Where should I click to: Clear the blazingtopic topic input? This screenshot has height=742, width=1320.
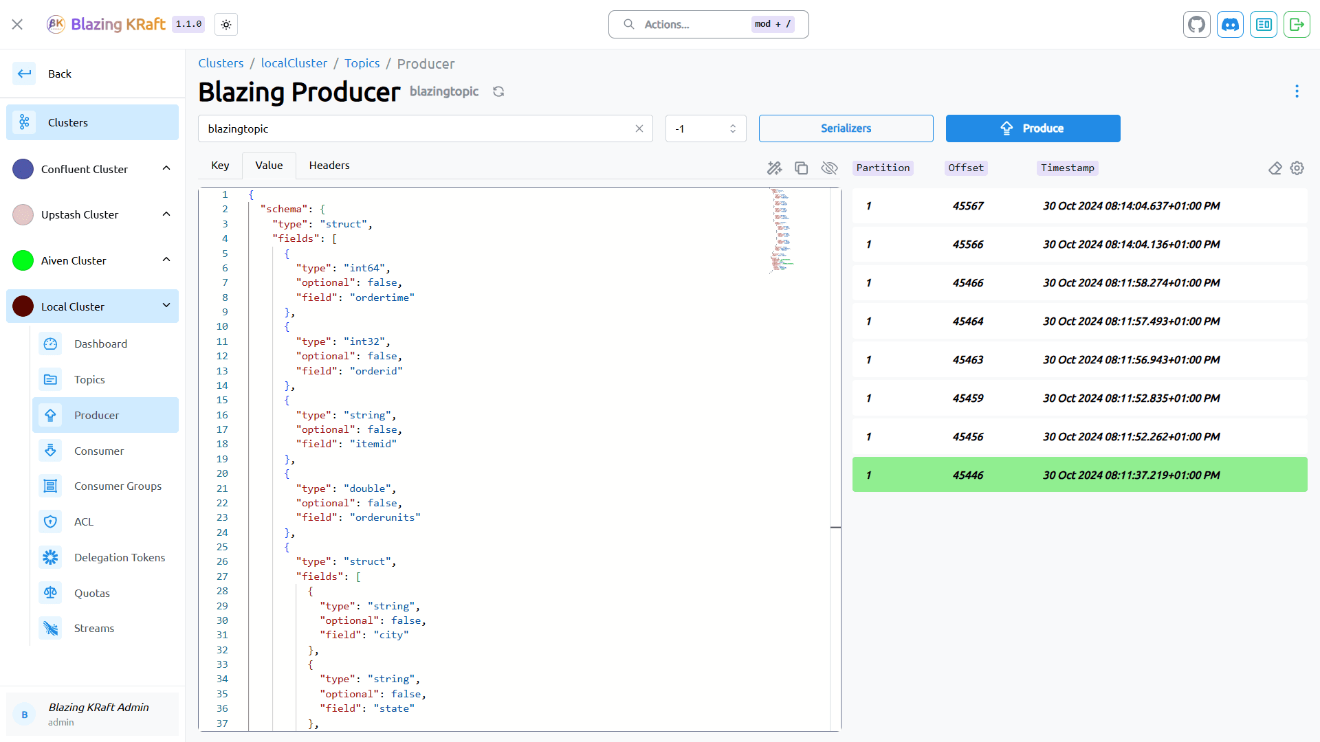(639, 128)
